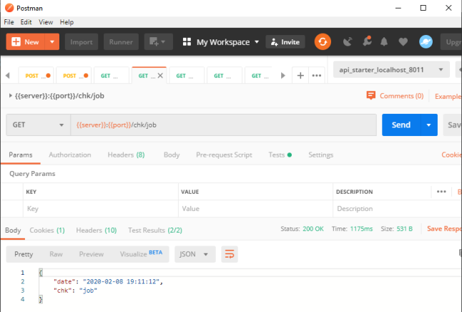Open the View menu
Image resolution: width=462 pixels, height=312 pixels.
46,22
